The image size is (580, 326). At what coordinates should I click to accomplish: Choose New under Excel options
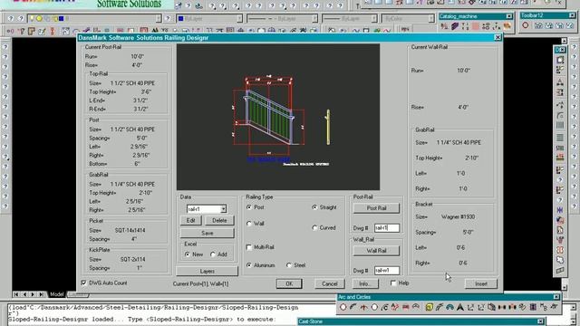point(188,254)
